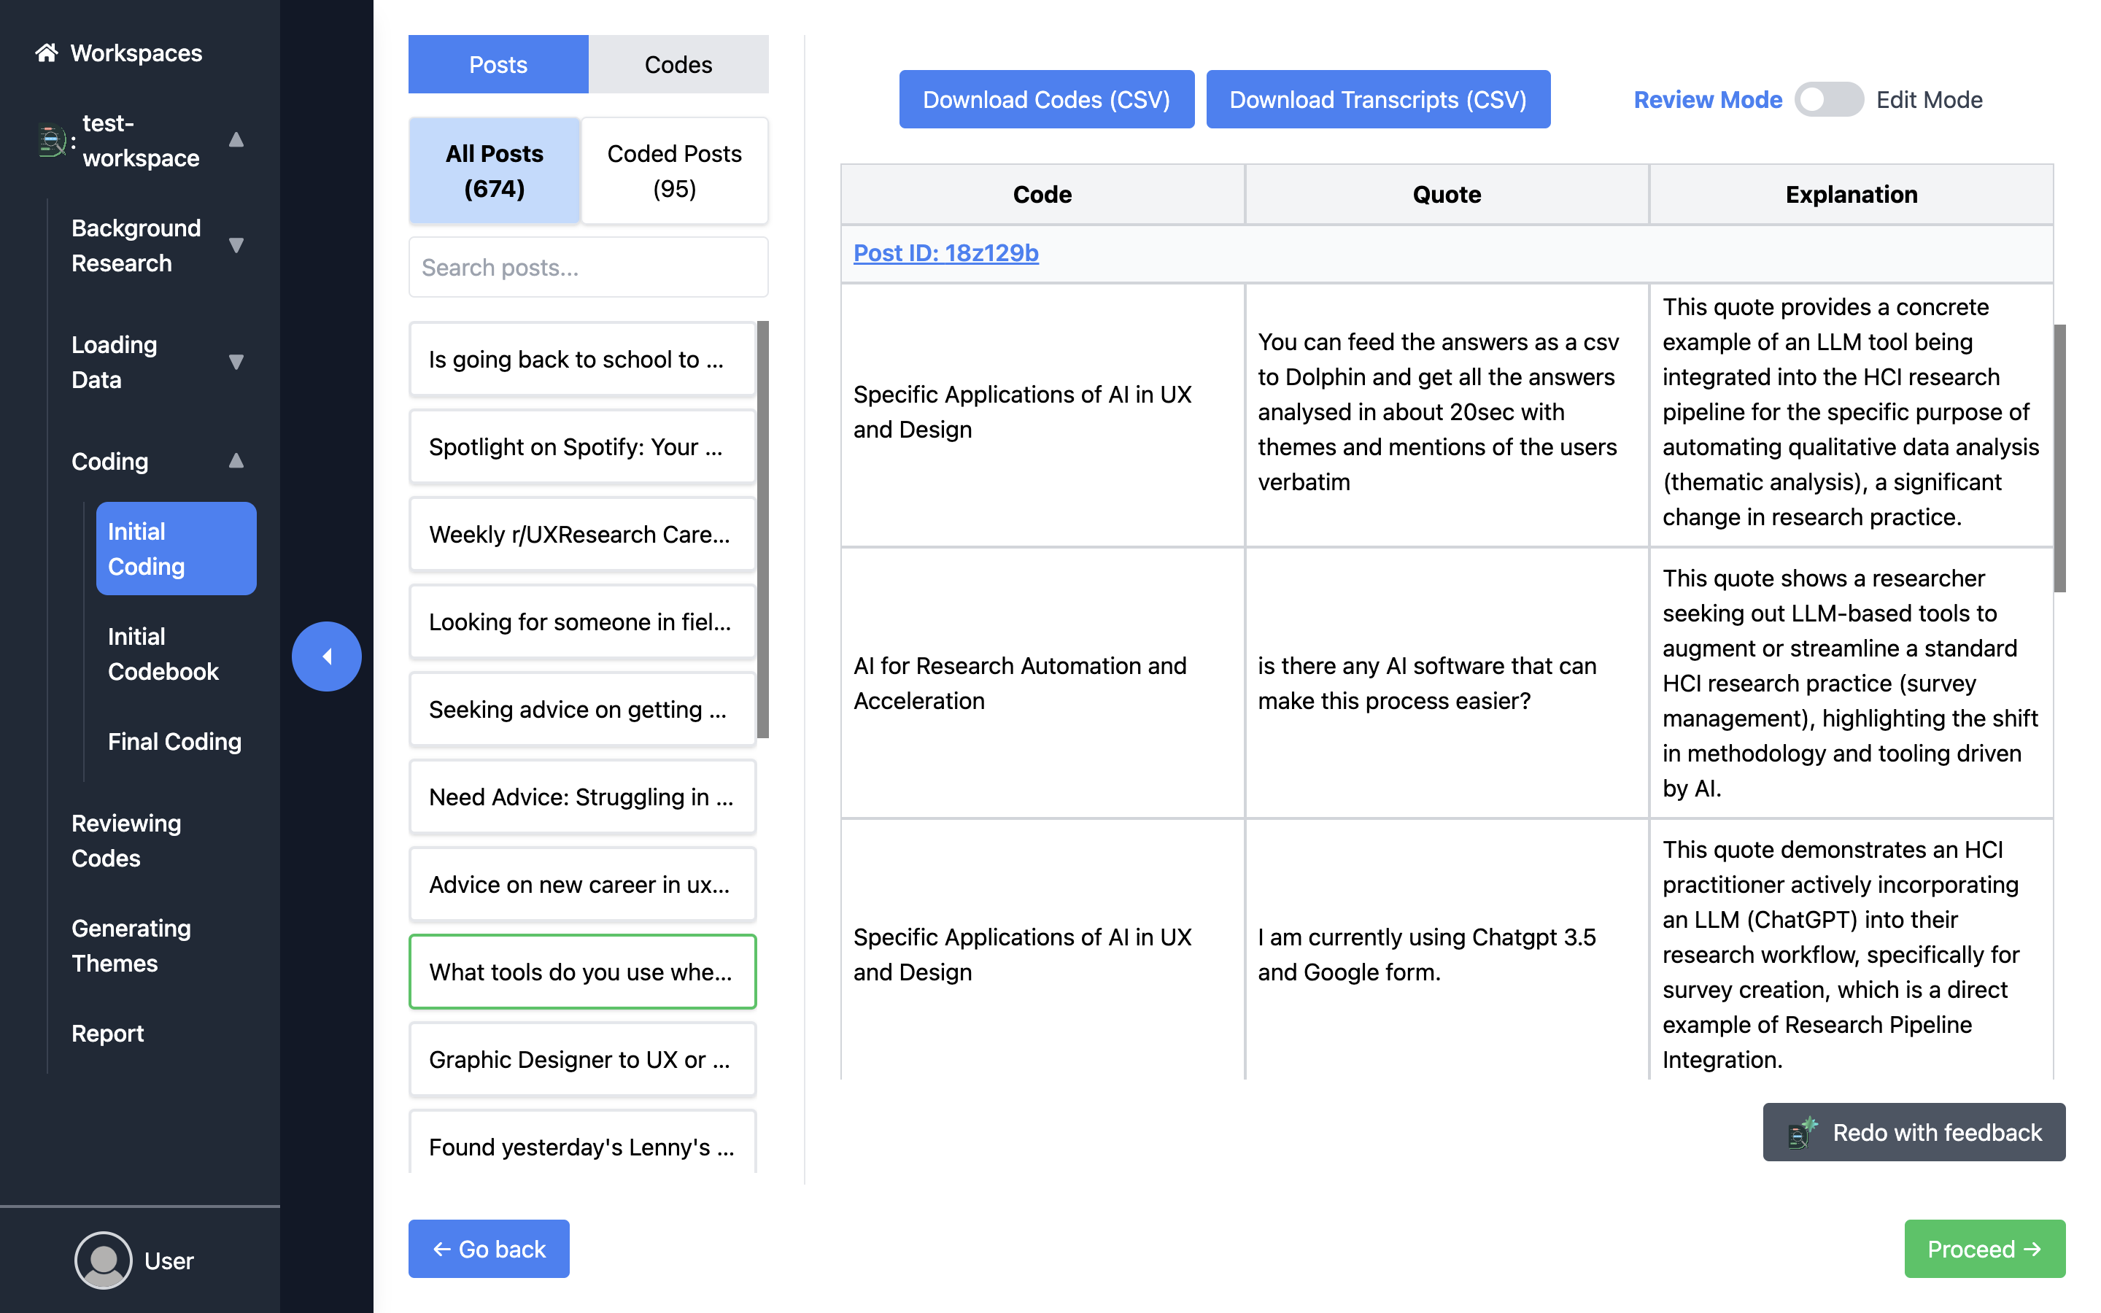Toggle the Review Mode / Edit Mode switch
The width and height of the screenshot is (2101, 1313).
click(1828, 100)
